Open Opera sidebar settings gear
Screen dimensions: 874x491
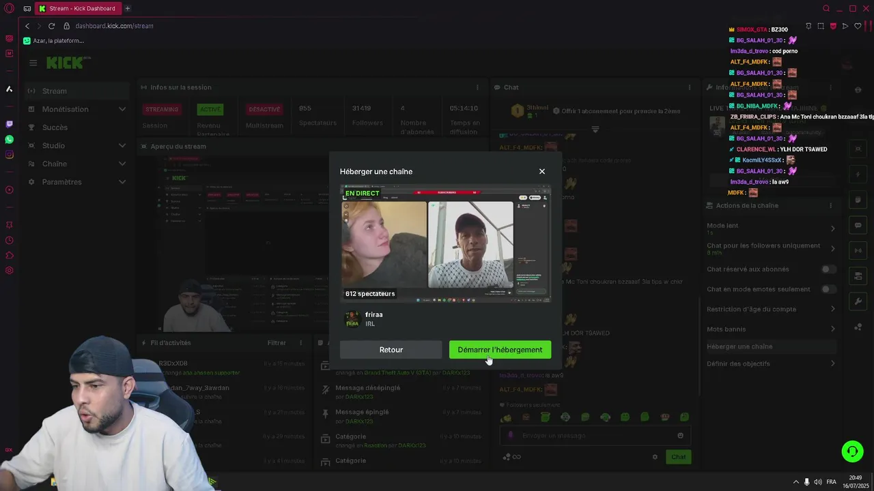10,270
